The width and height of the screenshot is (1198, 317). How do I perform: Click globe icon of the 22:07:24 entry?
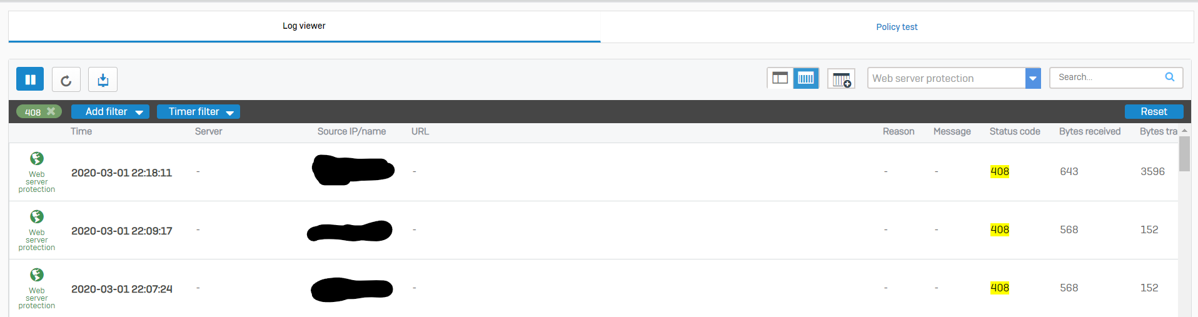pyautogui.click(x=37, y=274)
